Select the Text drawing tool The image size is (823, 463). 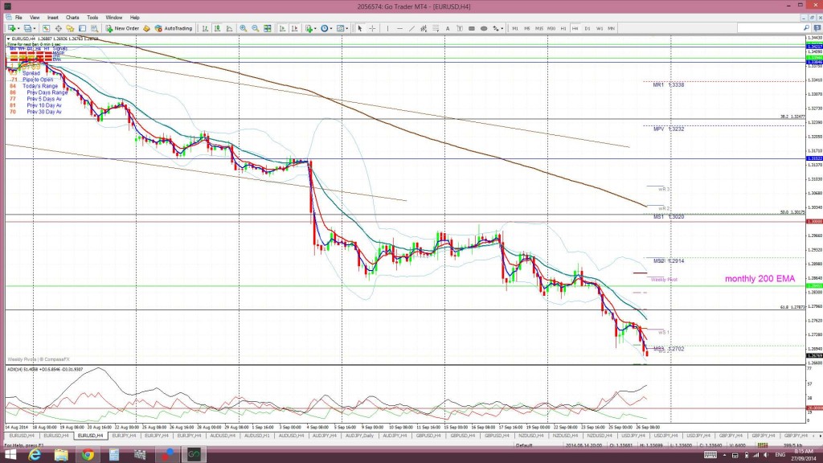pyautogui.click(x=448, y=28)
